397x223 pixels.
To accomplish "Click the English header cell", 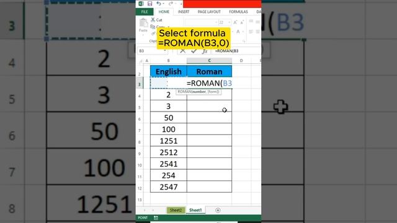I will [x=168, y=71].
